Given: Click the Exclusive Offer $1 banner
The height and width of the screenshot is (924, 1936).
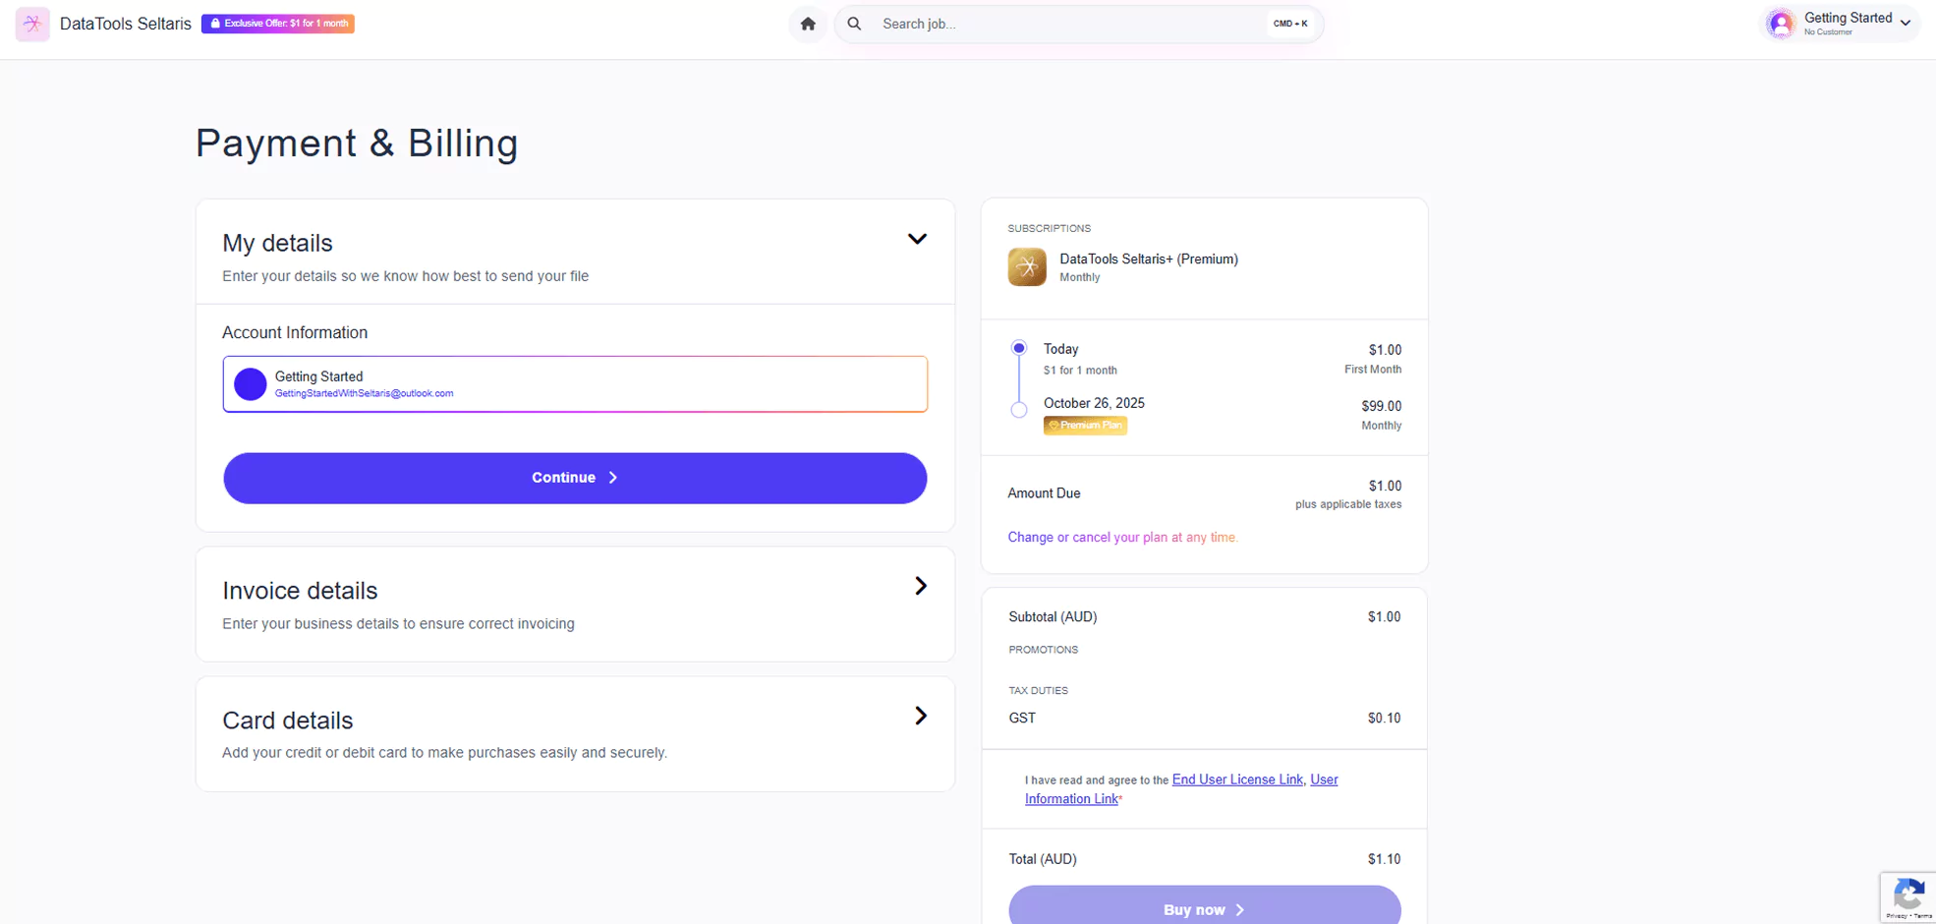Looking at the screenshot, I should (x=278, y=24).
